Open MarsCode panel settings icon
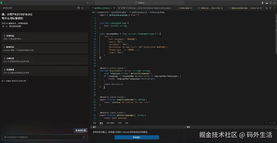Image resolution: width=277 pixels, height=143 pixels. click(x=82, y=8)
